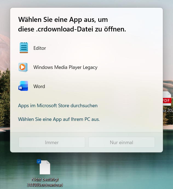Click the empty dialog area between the two buttons
The image size is (173, 189).
[87, 143]
